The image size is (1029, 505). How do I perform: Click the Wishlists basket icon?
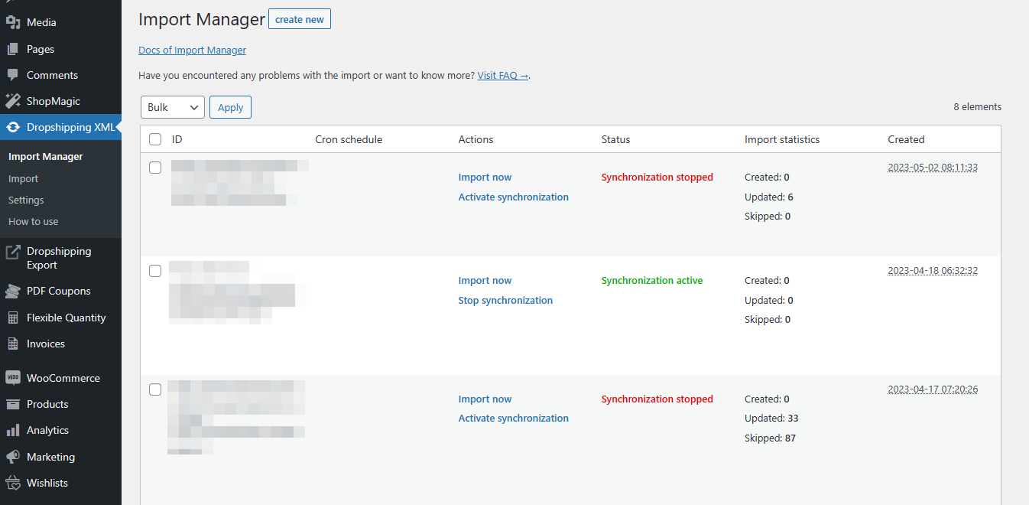click(13, 483)
